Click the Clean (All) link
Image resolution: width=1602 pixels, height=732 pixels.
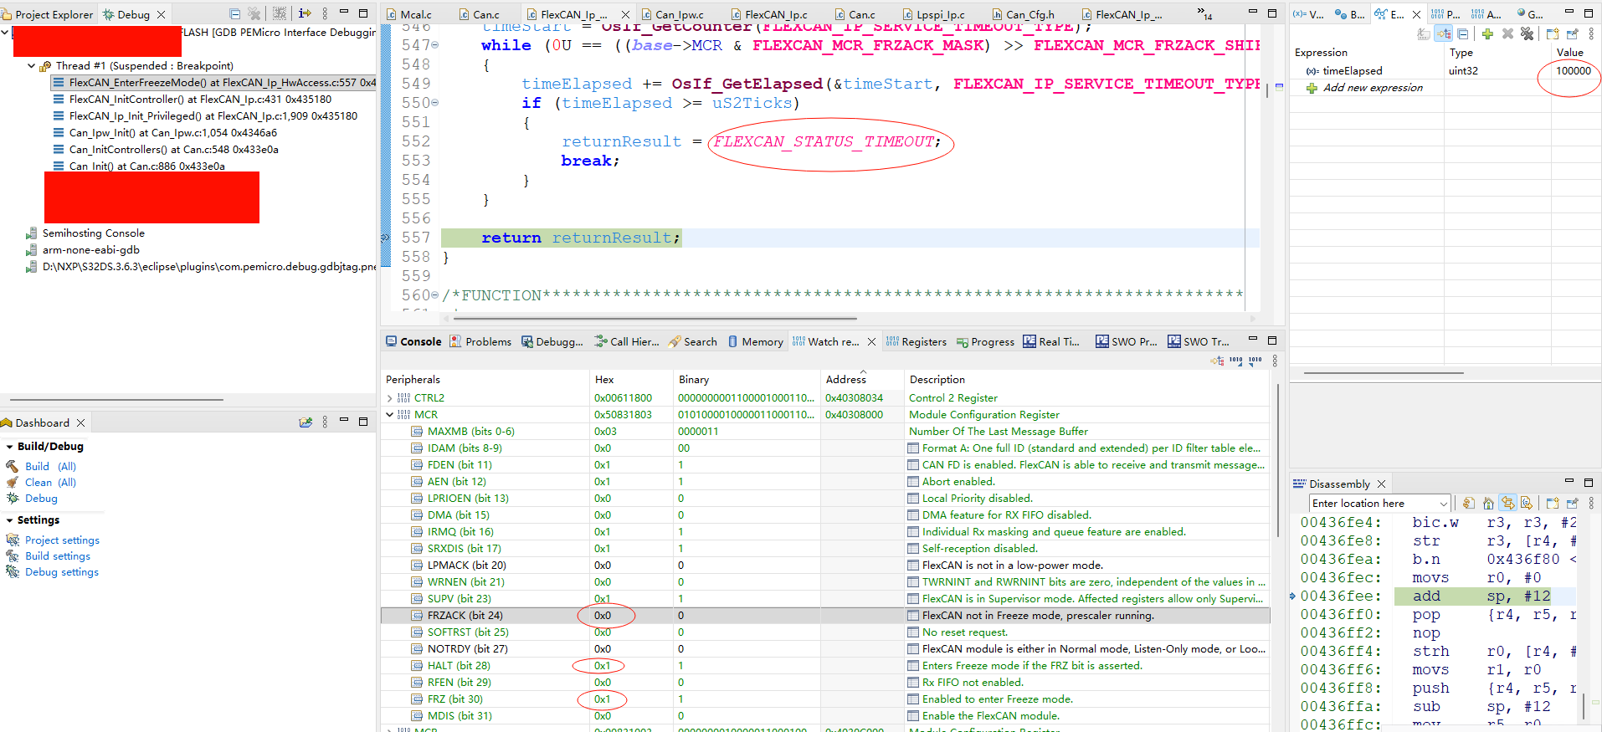point(50,482)
